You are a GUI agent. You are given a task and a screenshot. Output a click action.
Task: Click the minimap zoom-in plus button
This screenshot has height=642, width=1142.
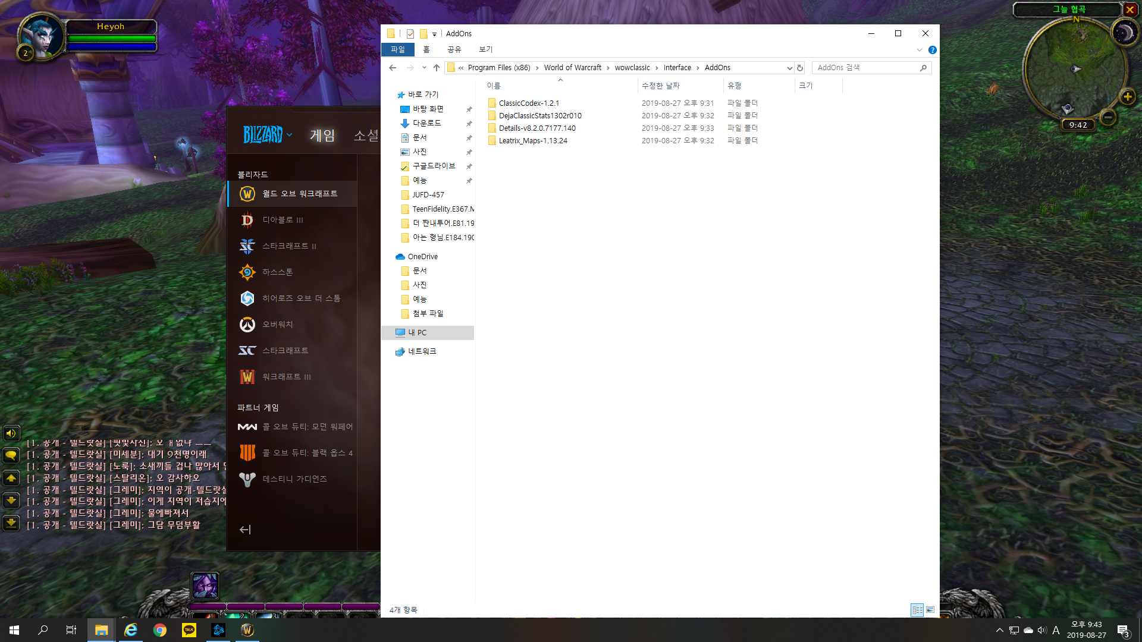coord(1127,97)
